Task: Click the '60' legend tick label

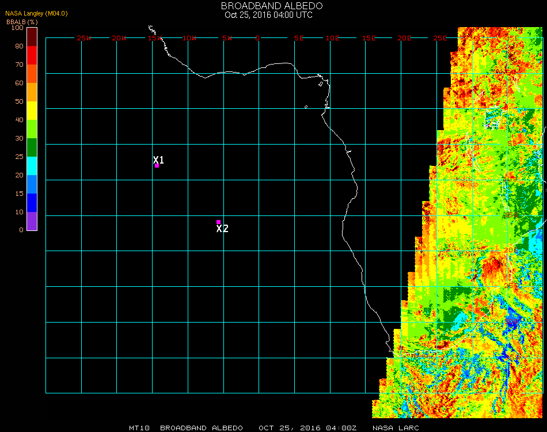Action: click(19, 83)
